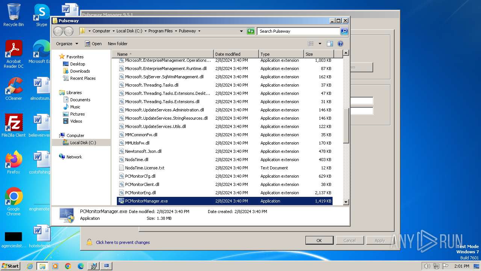
Task: Click the file list scroll up arrow
Action: (x=346, y=53)
